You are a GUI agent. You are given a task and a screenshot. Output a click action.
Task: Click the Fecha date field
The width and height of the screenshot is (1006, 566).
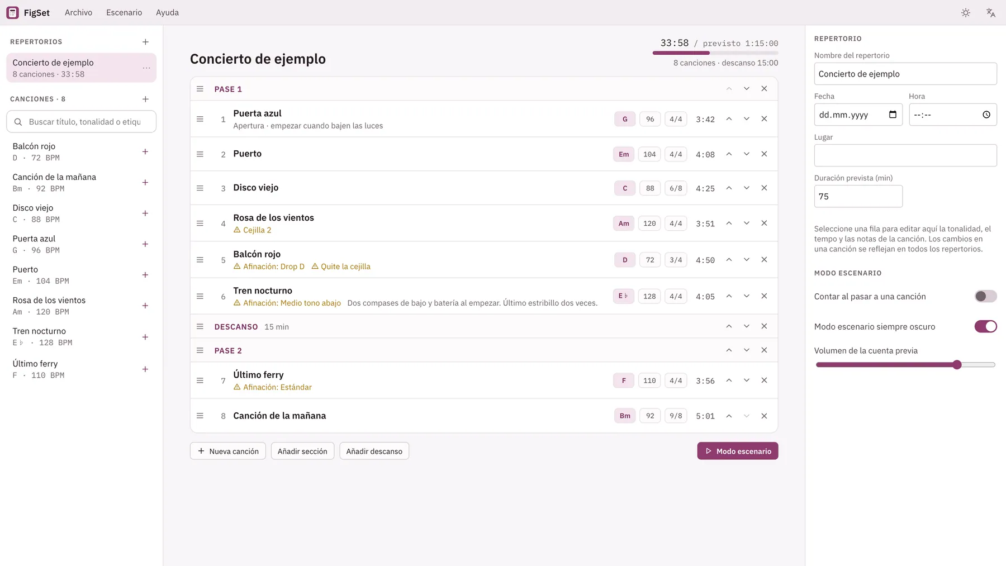tap(858, 115)
